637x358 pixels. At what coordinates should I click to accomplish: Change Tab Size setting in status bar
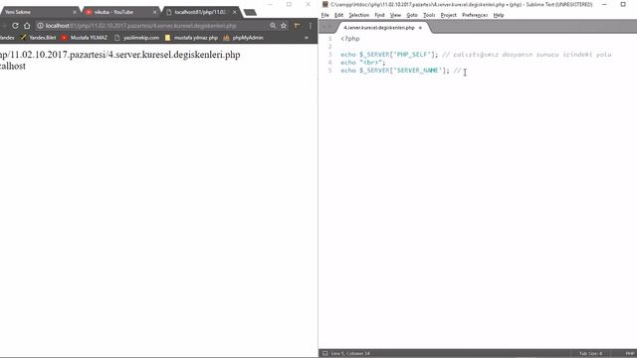point(590,354)
